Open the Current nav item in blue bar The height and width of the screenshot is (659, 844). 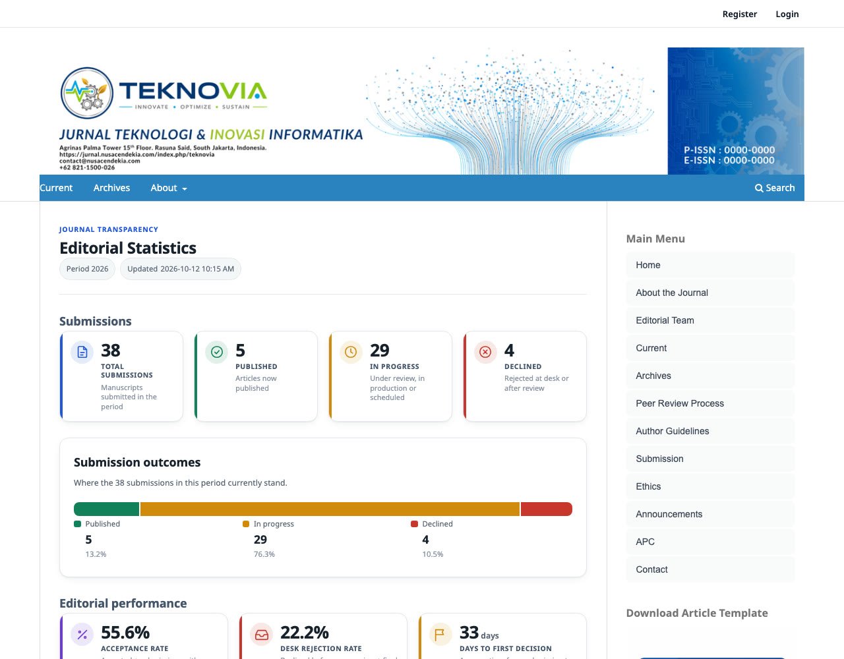click(56, 188)
